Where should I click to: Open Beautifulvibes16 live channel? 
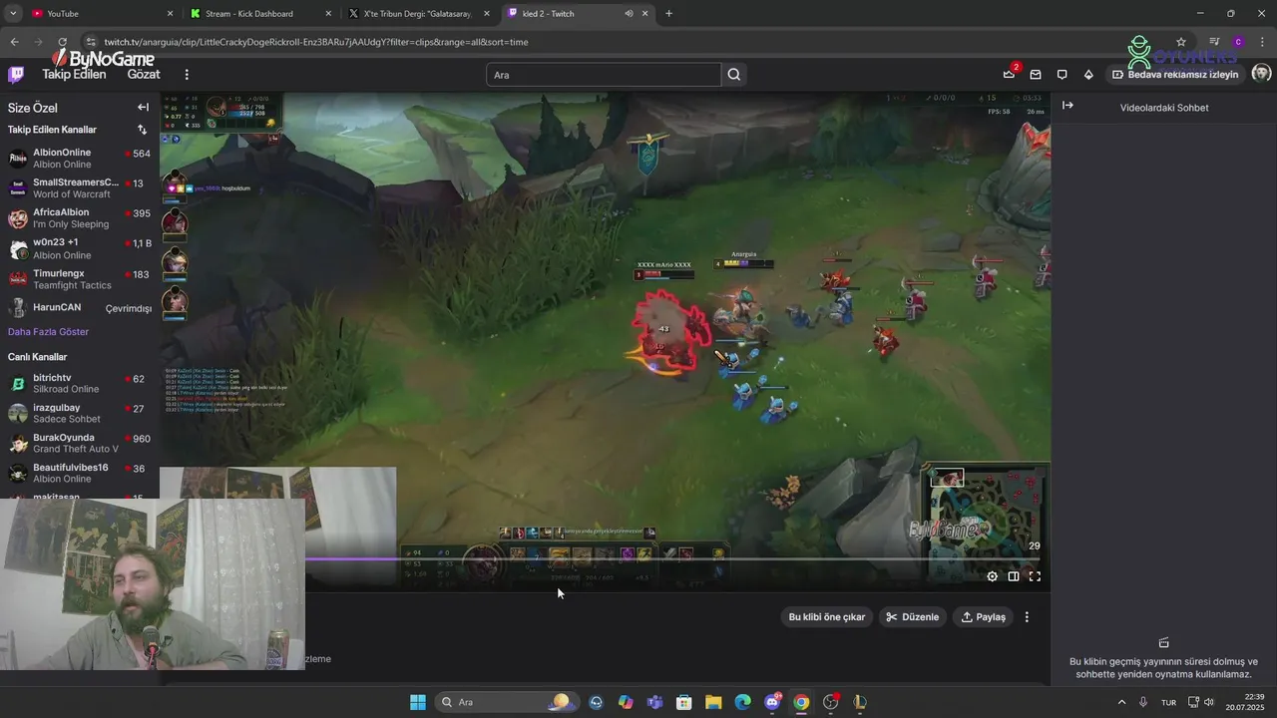pos(80,474)
